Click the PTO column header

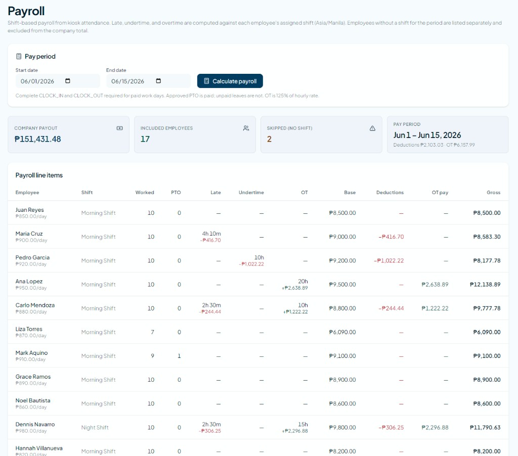click(176, 193)
